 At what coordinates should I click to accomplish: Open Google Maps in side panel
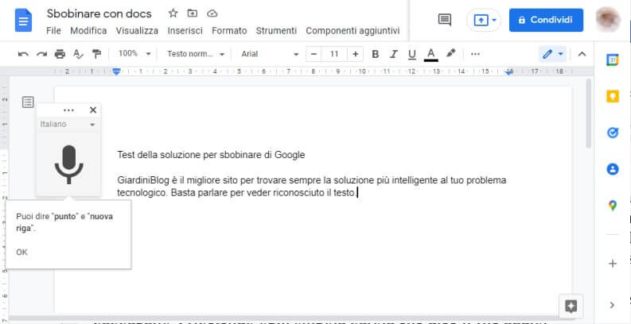point(613,206)
